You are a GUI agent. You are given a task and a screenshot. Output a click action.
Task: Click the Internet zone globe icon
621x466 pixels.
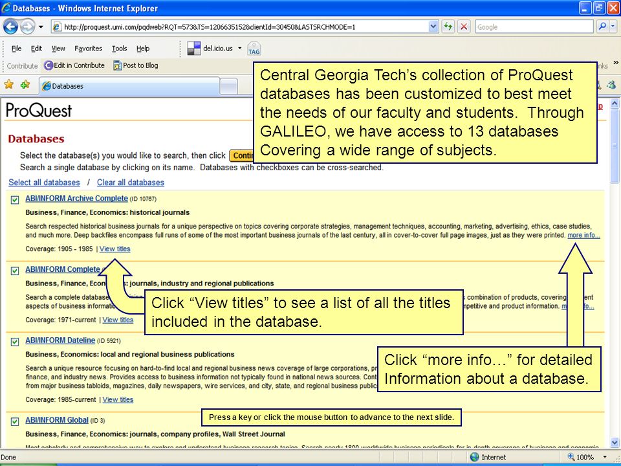coord(474,457)
